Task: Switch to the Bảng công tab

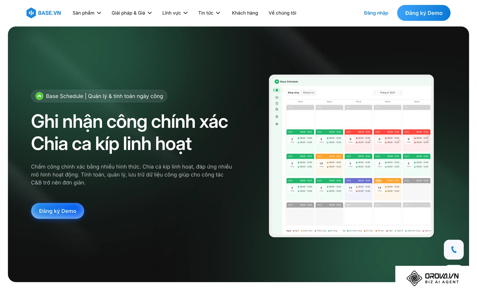Action: tap(293, 93)
